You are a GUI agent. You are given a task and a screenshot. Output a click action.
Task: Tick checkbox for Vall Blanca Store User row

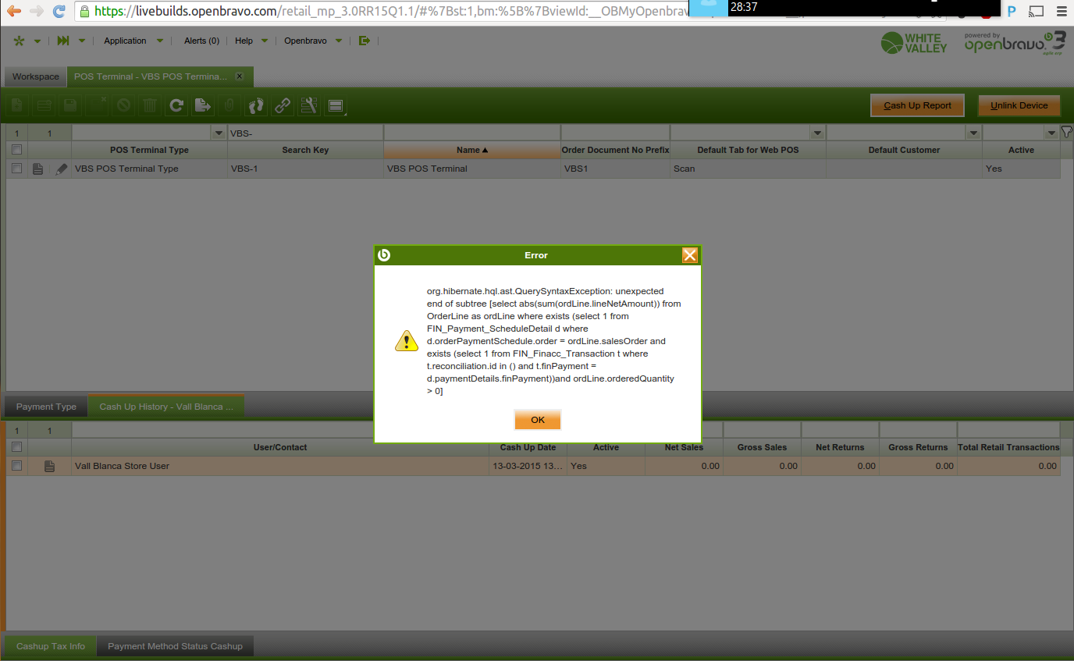point(16,466)
